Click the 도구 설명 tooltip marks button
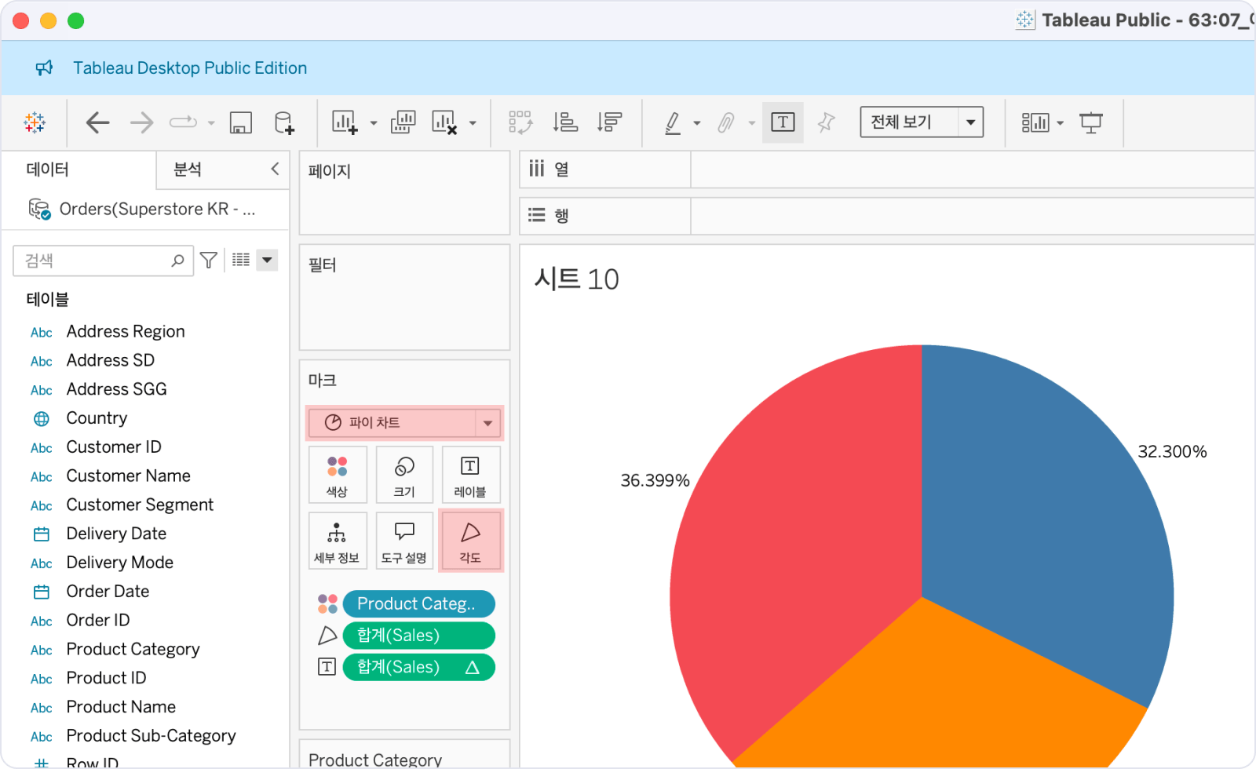The height and width of the screenshot is (769, 1256). 404,541
